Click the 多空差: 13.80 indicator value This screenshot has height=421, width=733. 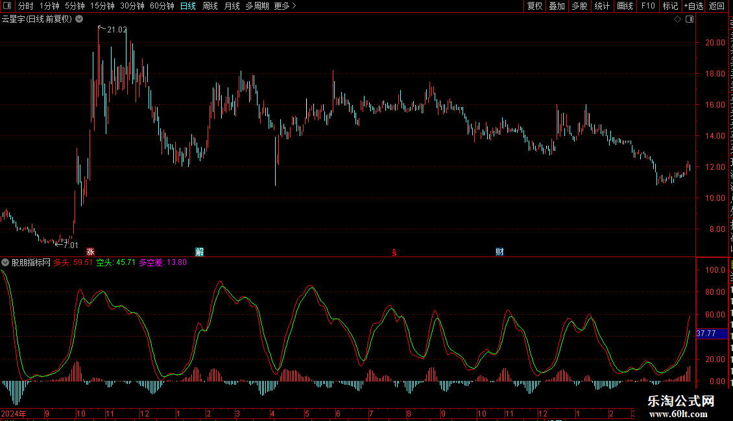pos(163,262)
